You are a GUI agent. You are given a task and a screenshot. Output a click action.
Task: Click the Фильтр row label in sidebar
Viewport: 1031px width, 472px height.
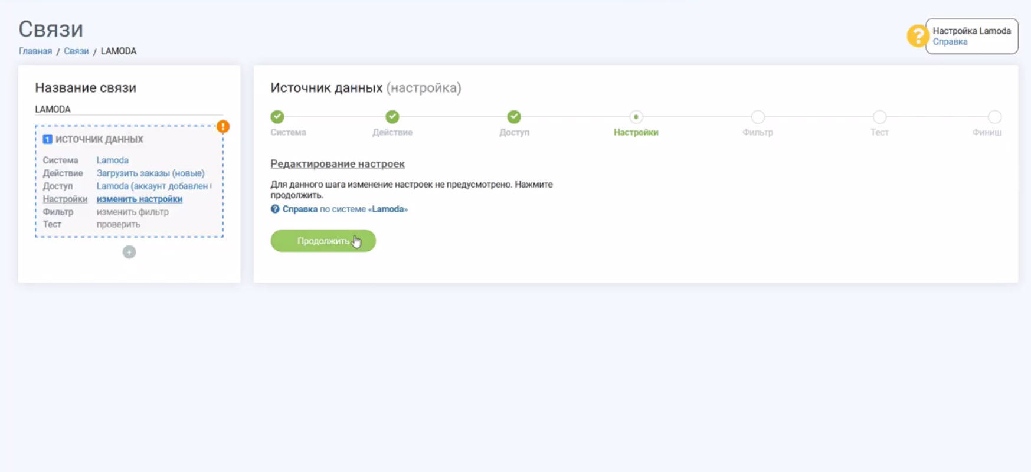[58, 212]
